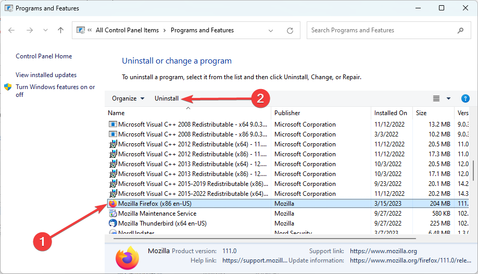
Task: Click icon of Visual C++ 2015-2019 (x86) entry
Action: point(113,183)
